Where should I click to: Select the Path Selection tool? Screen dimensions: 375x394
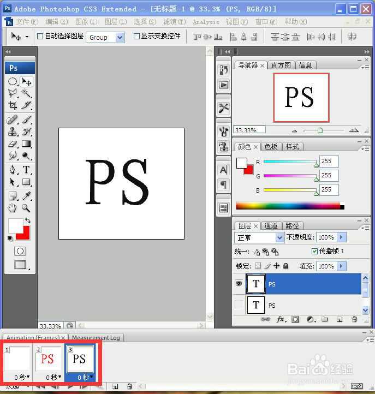(x=13, y=181)
